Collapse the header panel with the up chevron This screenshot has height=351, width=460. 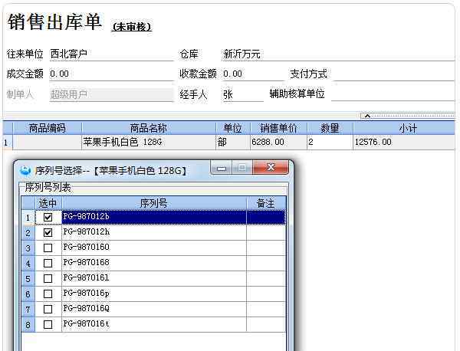[x=367, y=116]
